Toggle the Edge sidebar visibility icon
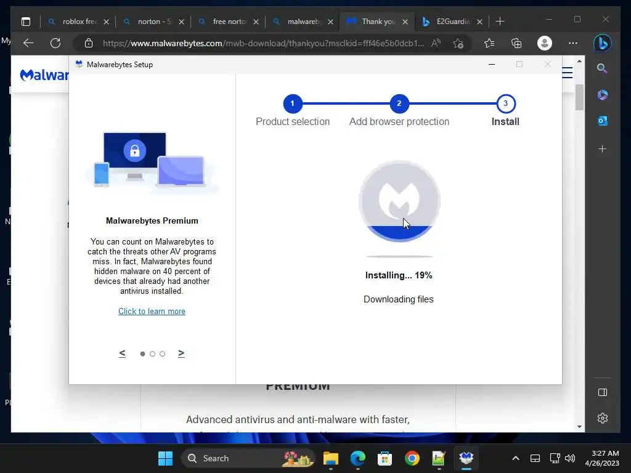The image size is (631, 473). pos(603,392)
